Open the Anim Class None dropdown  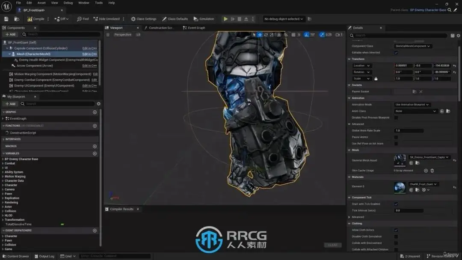point(415,111)
